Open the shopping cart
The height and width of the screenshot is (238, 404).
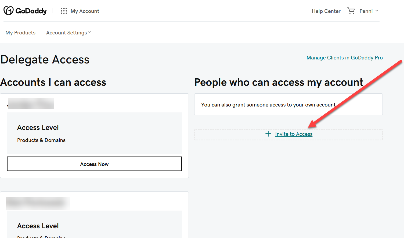click(351, 11)
